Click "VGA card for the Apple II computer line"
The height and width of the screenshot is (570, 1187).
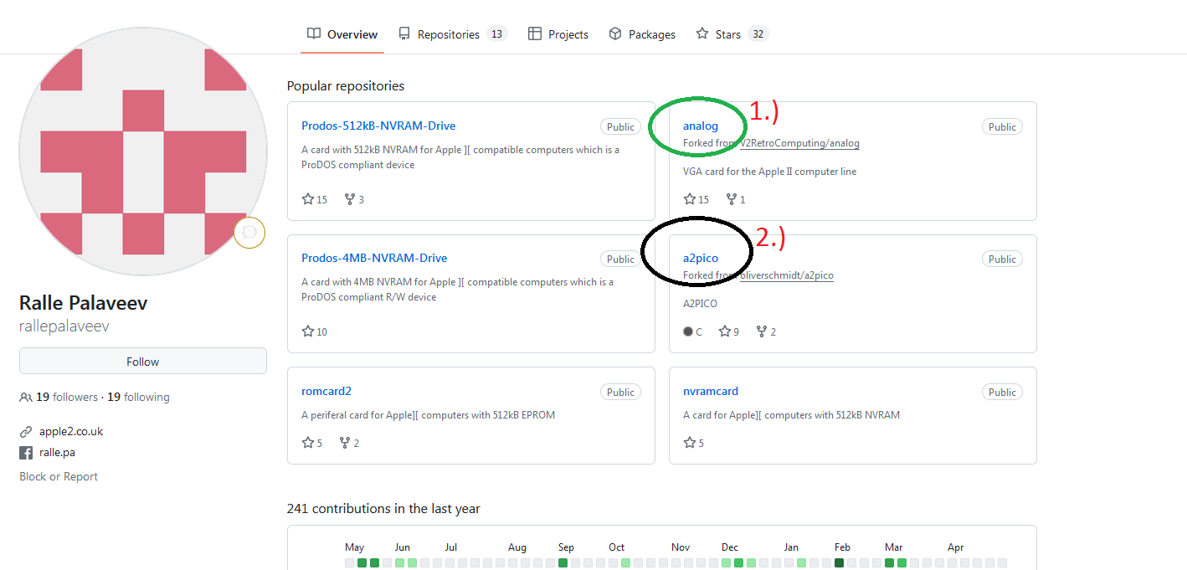pos(770,171)
